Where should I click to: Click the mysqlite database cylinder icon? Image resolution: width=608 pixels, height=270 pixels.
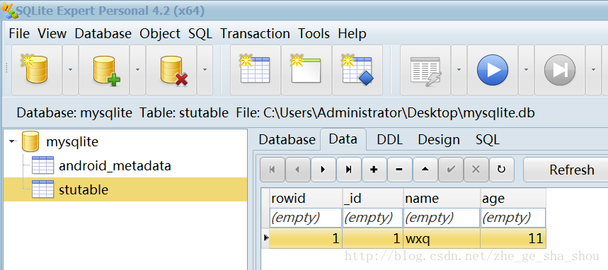click(x=30, y=141)
